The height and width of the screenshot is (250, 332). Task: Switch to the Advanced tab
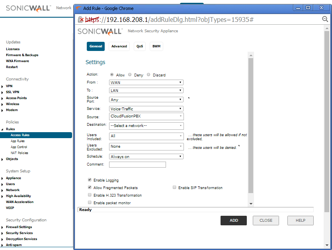point(119,47)
